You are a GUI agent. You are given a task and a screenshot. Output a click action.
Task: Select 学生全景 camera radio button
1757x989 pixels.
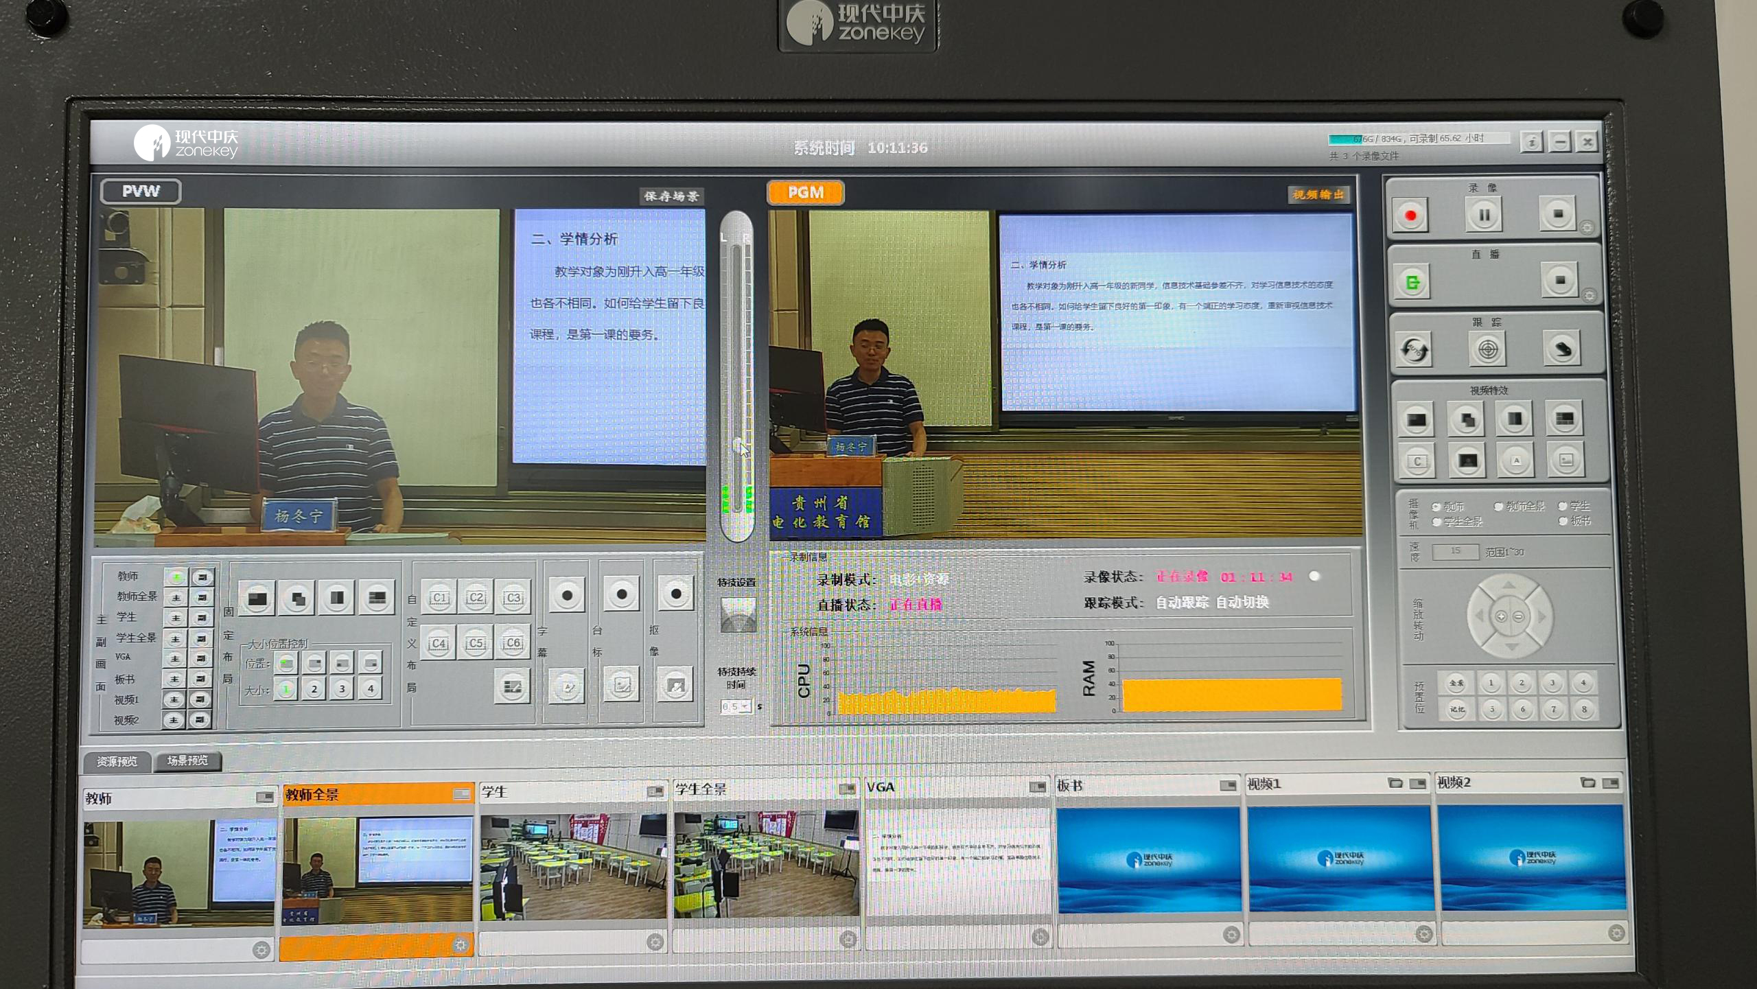coord(1436,522)
